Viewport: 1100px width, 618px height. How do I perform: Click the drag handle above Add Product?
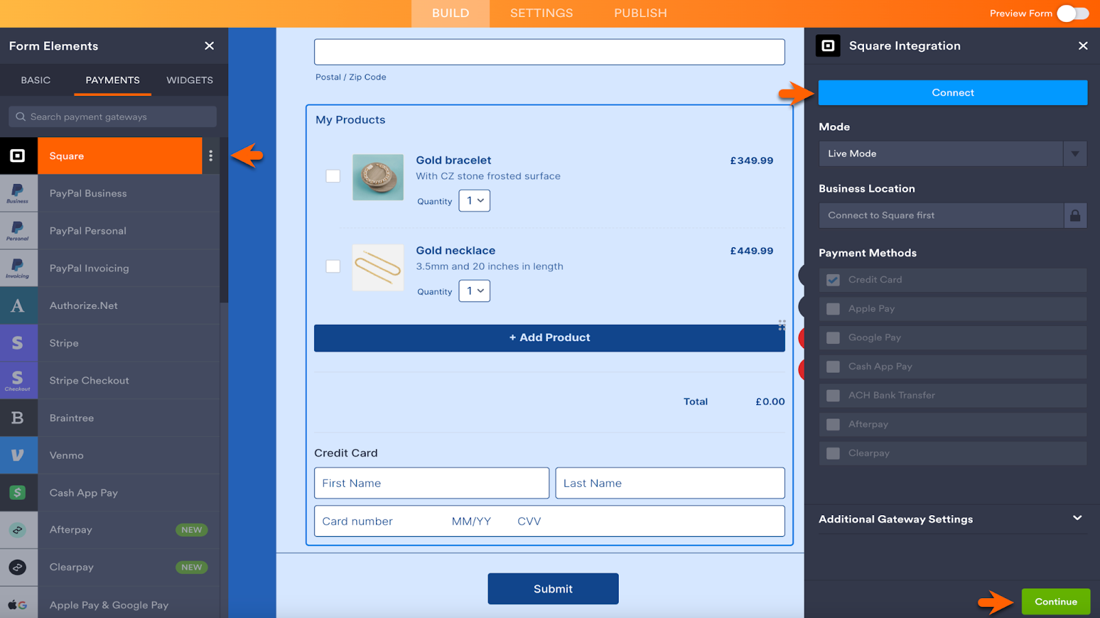782,325
